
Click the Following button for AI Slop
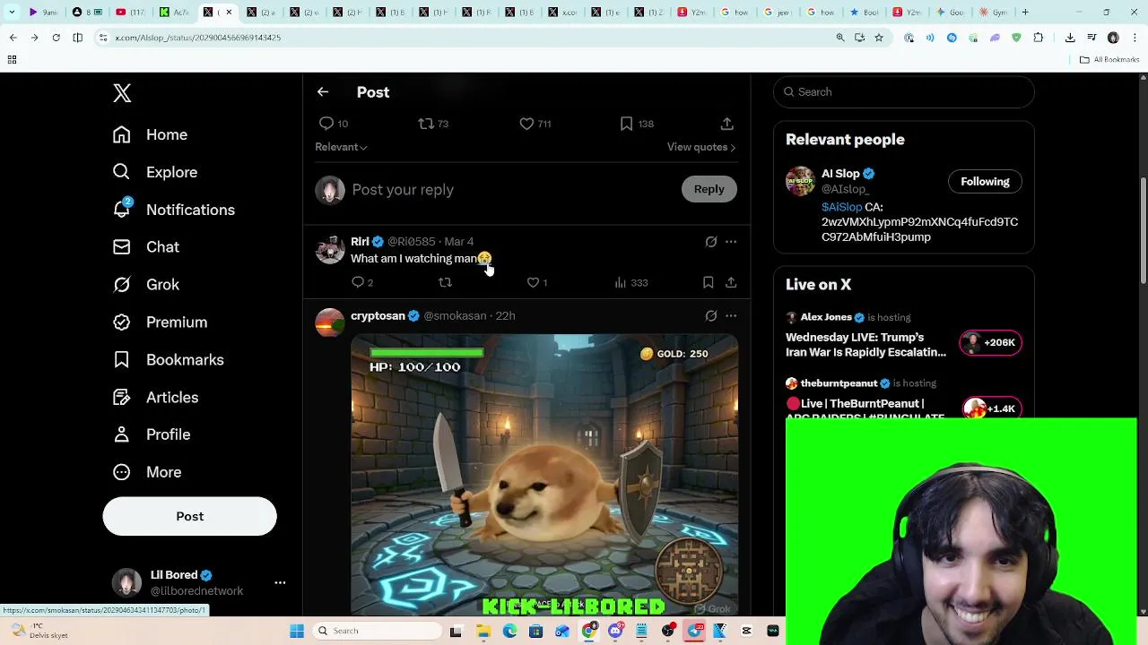[985, 182]
